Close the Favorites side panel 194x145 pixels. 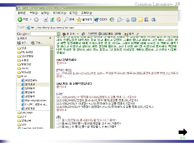[x=50, y=38]
